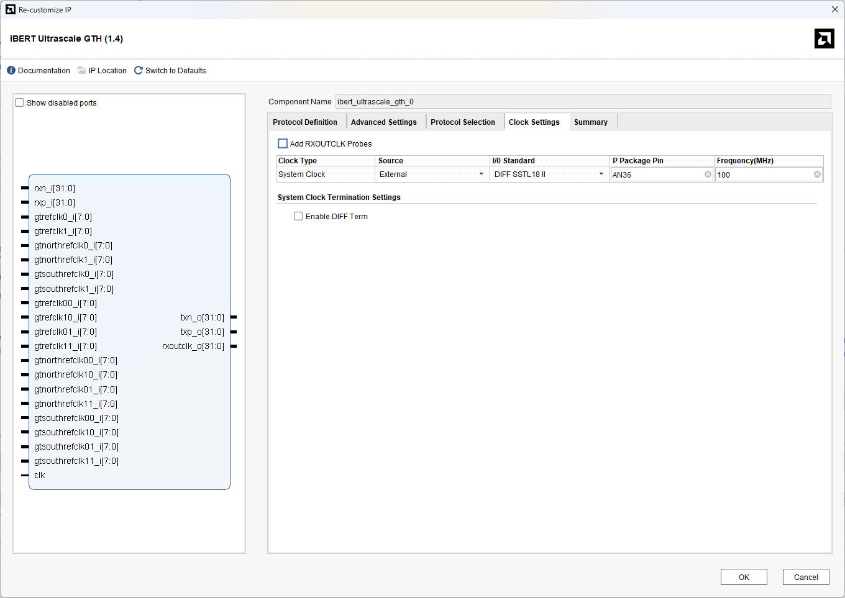The height and width of the screenshot is (598, 845).
Task: Clear the Frequency value with X icon
Action: coord(817,174)
